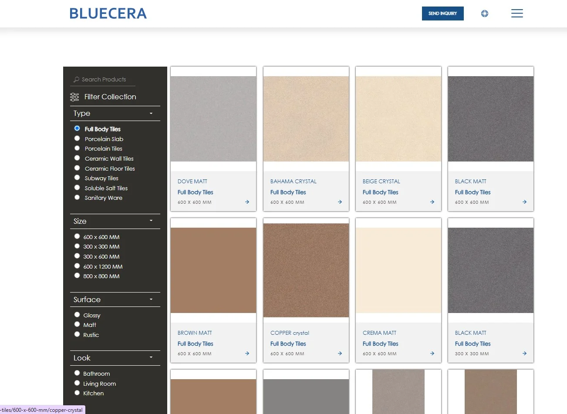Click the Send Inquiry button
567x414 pixels.
coord(442,13)
